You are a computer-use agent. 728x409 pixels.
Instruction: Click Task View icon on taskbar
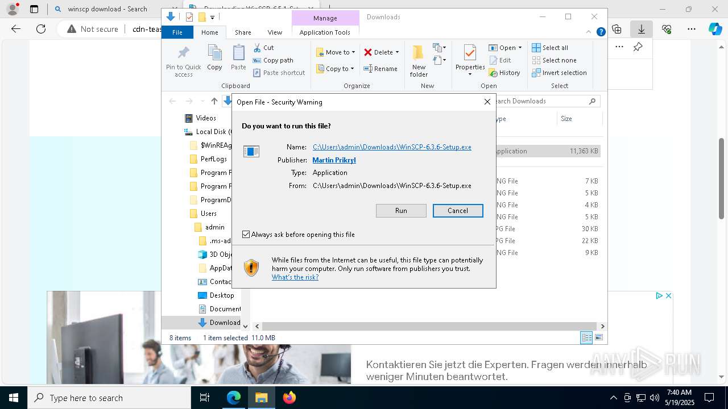click(x=205, y=398)
